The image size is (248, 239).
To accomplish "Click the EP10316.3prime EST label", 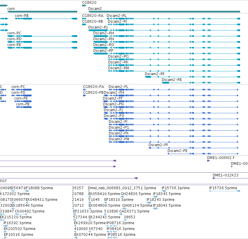I will coord(19,235).
